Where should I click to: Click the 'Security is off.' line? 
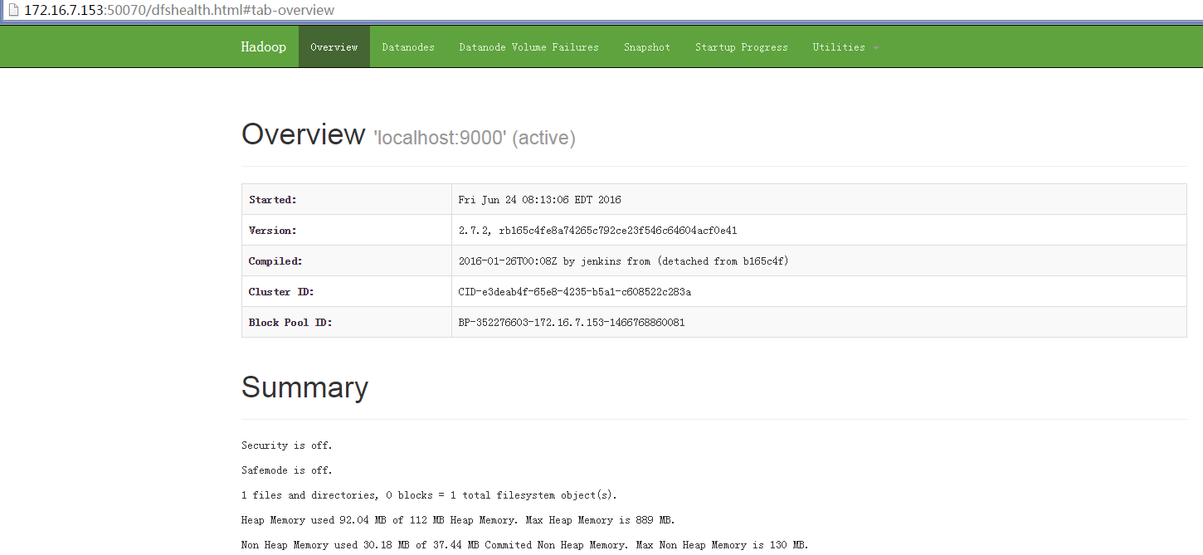click(x=287, y=445)
